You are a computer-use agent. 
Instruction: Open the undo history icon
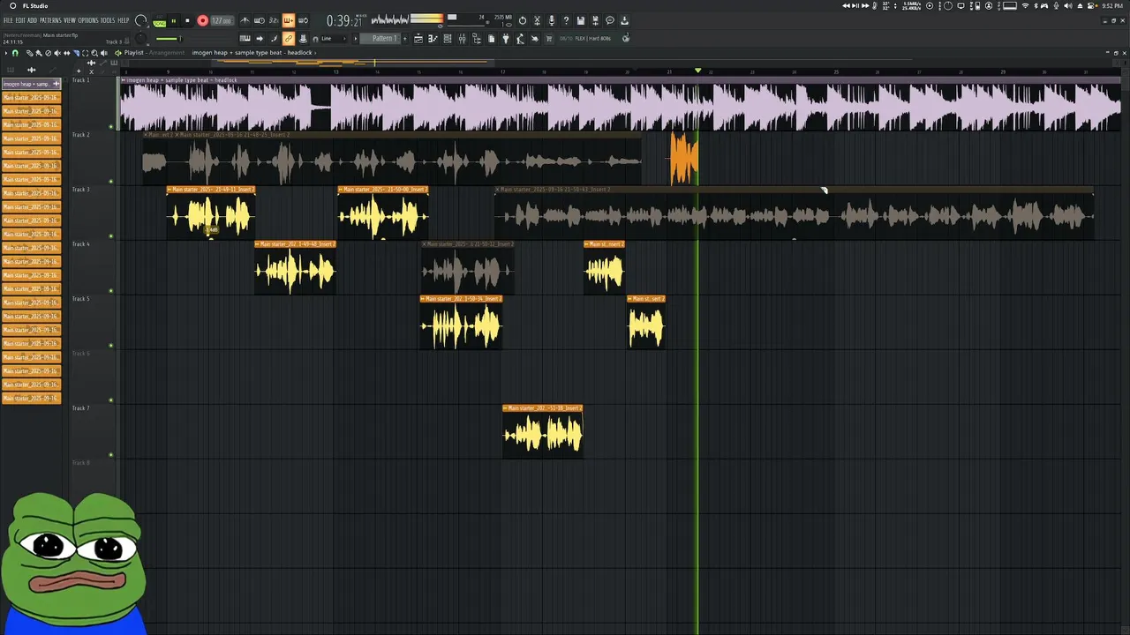coord(523,20)
